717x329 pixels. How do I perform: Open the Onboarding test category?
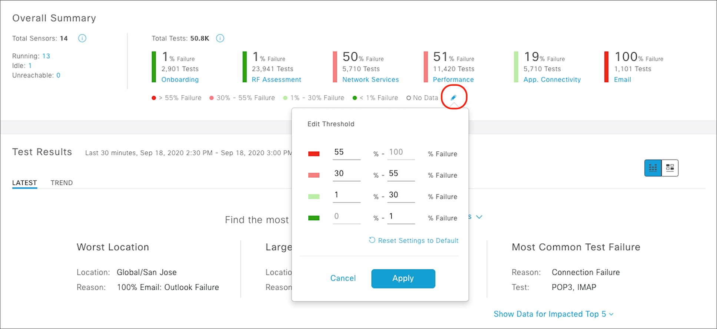pyautogui.click(x=180, y=79)
